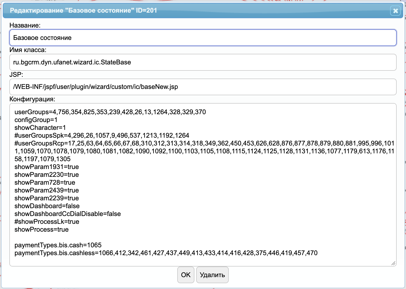Click the line 'showDashboardCcDialDisable=false'
This screenshot has height=289, width=406.
pyautogui.click(x=68, y=214)
